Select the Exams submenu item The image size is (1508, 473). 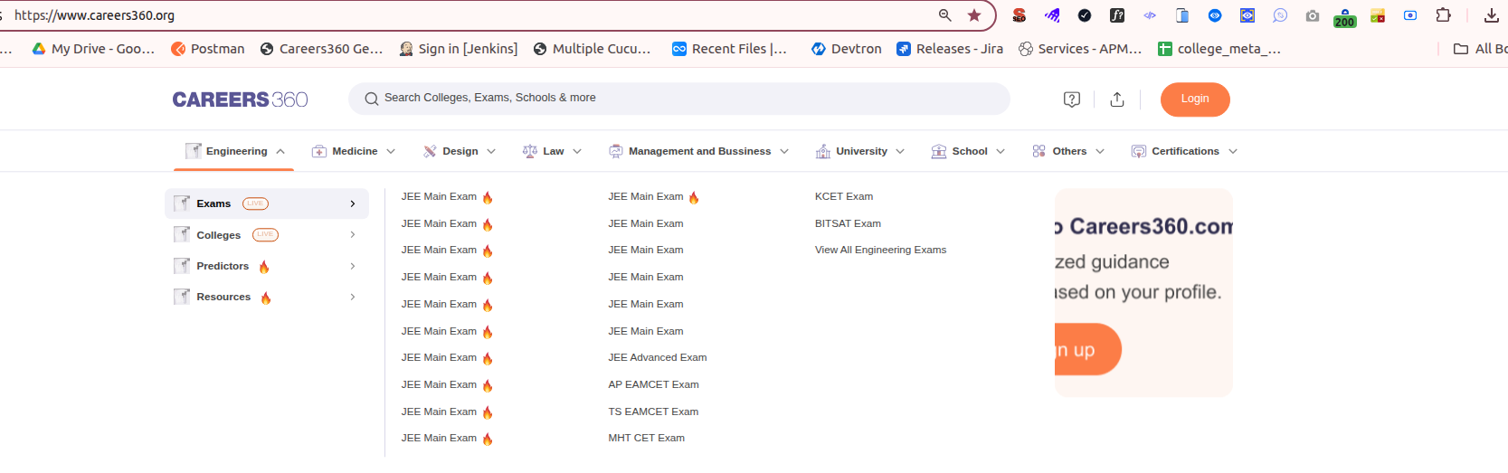pyautogui.click(x=267, y=203)
